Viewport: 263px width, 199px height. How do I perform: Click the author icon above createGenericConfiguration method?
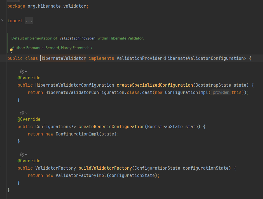tap(22, 113)
